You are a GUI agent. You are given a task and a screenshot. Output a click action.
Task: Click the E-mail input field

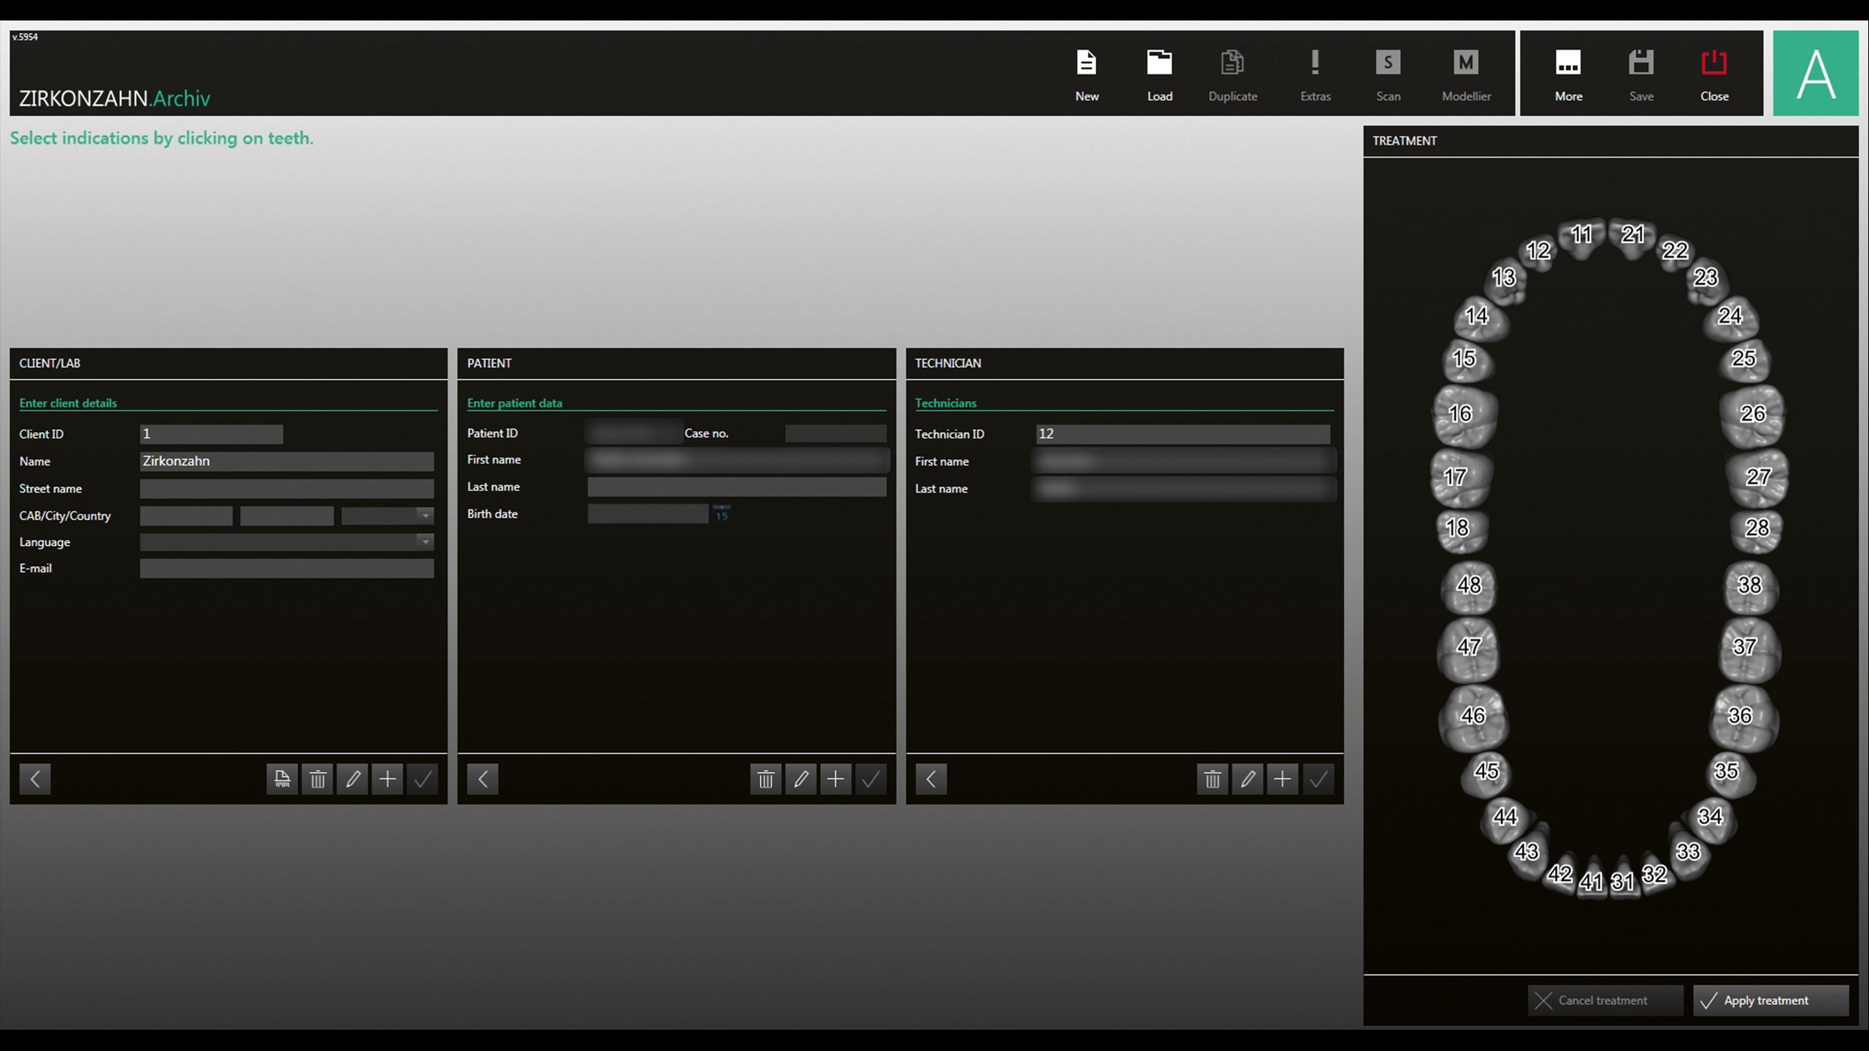click(287, 569)
